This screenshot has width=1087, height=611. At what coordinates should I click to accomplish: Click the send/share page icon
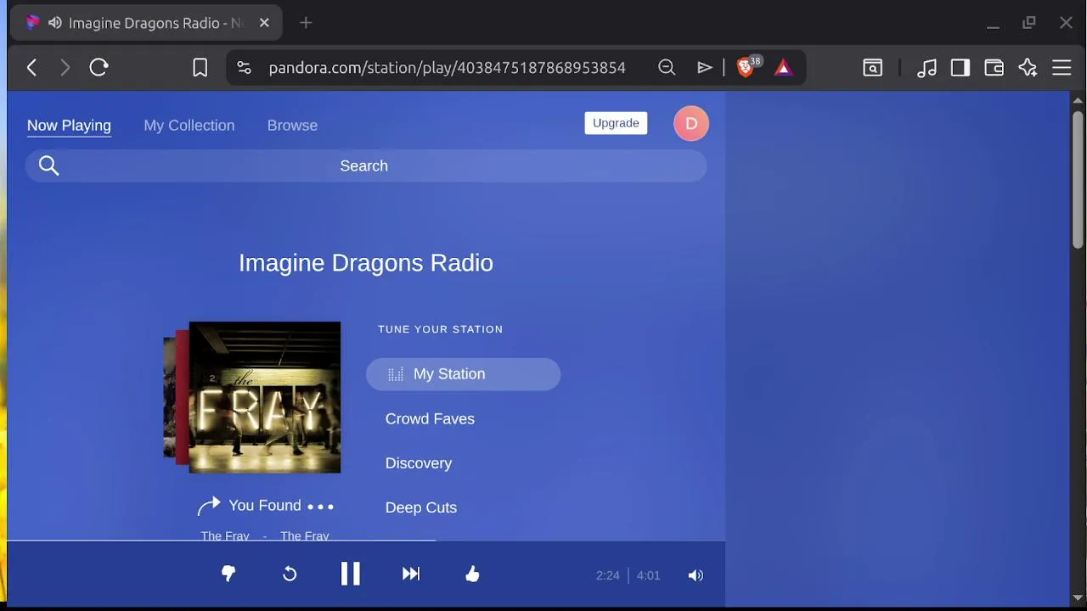[705, 68]
